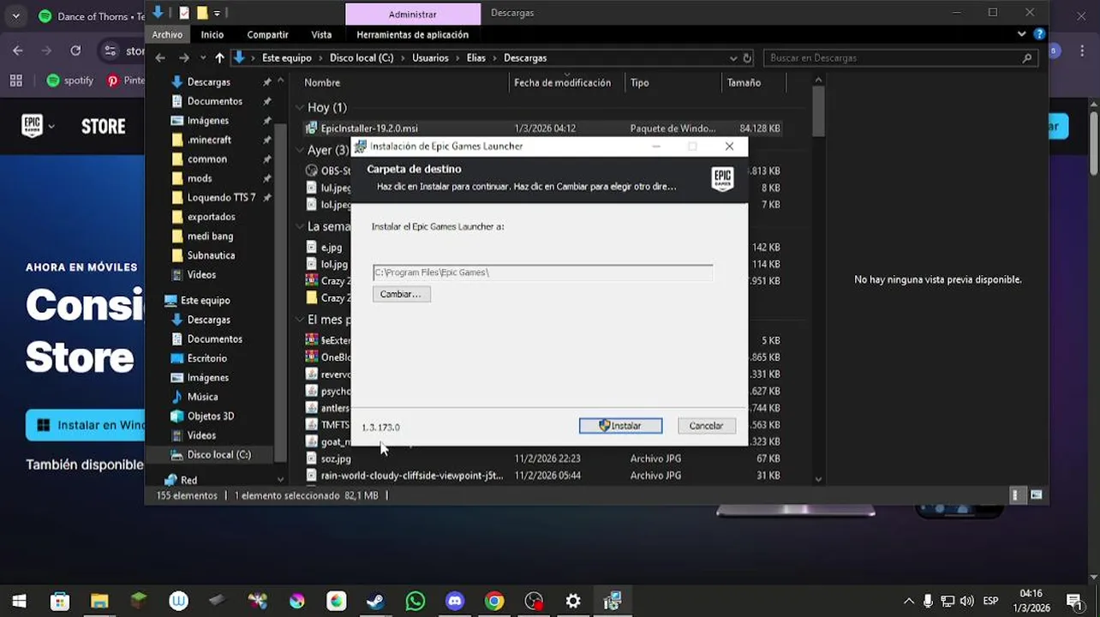The width and height of the screenshot is (1100, 617).
Task: Open Minecraft block icon on taskbar
Action: coord(139,601)
